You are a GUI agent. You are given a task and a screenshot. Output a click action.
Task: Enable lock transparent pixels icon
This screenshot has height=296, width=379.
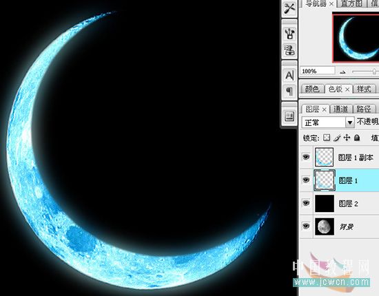coord(327,138)
